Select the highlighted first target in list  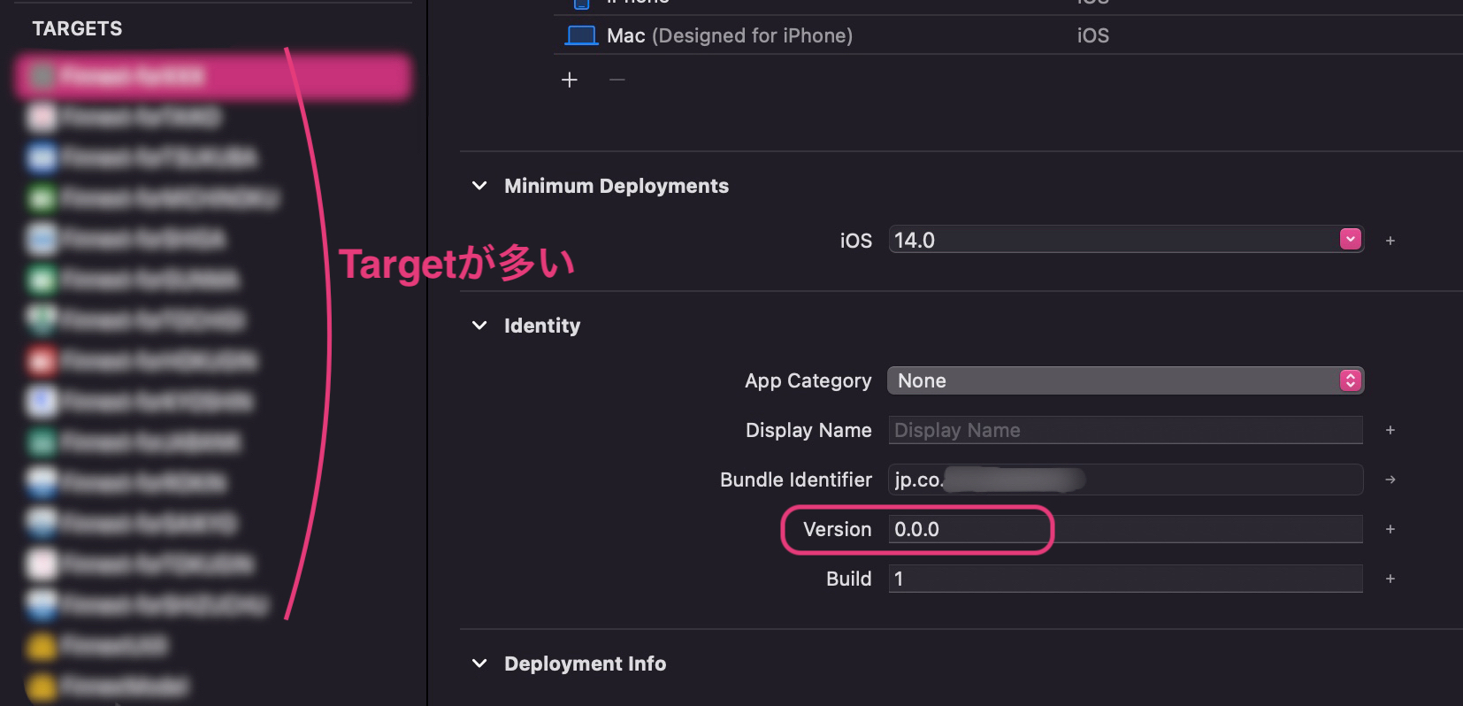point(213,76)
